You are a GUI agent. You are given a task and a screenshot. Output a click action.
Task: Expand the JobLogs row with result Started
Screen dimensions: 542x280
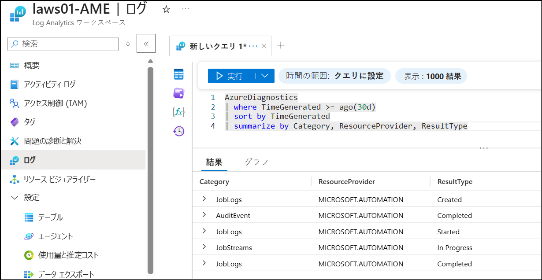[x=204, y=231]
